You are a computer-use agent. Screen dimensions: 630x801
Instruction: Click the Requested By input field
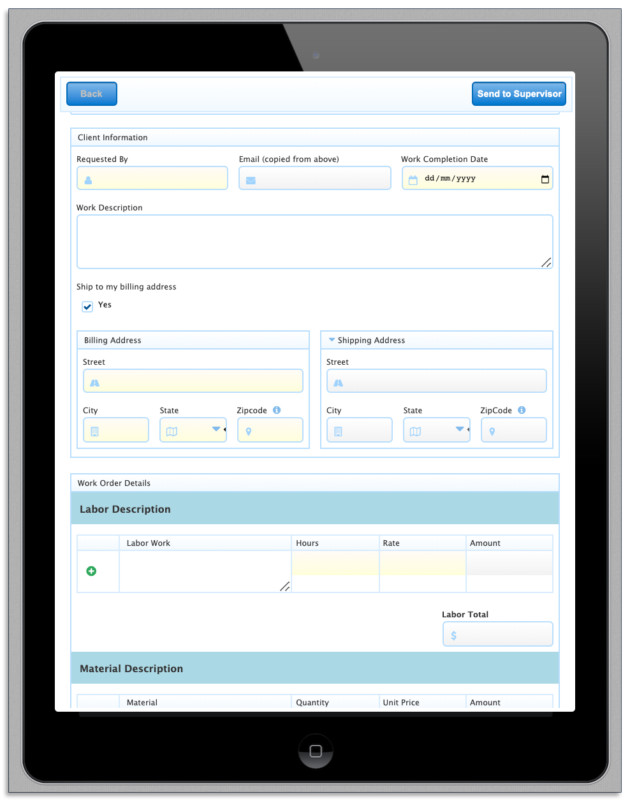(152, 178)
